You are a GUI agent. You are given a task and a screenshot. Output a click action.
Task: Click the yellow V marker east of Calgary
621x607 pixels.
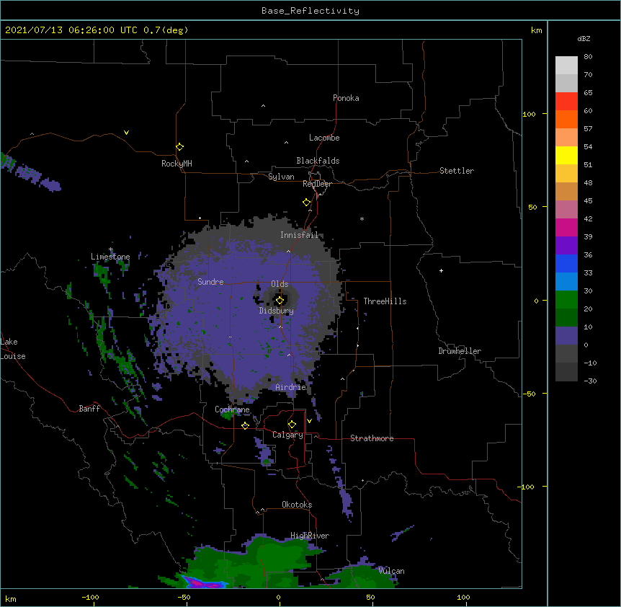[x=309, y=421]
